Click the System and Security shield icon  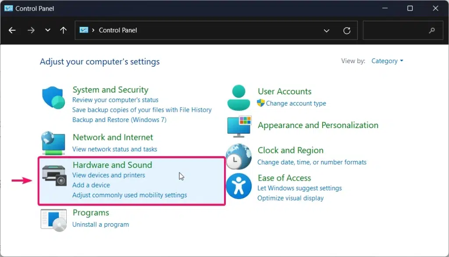click(x=53, y=98)
